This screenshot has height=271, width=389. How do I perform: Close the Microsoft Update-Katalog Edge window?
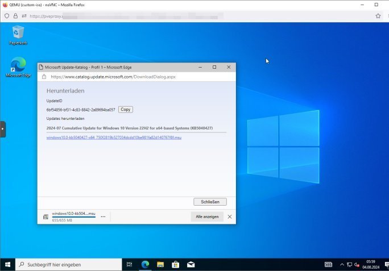tap(229, 67)
